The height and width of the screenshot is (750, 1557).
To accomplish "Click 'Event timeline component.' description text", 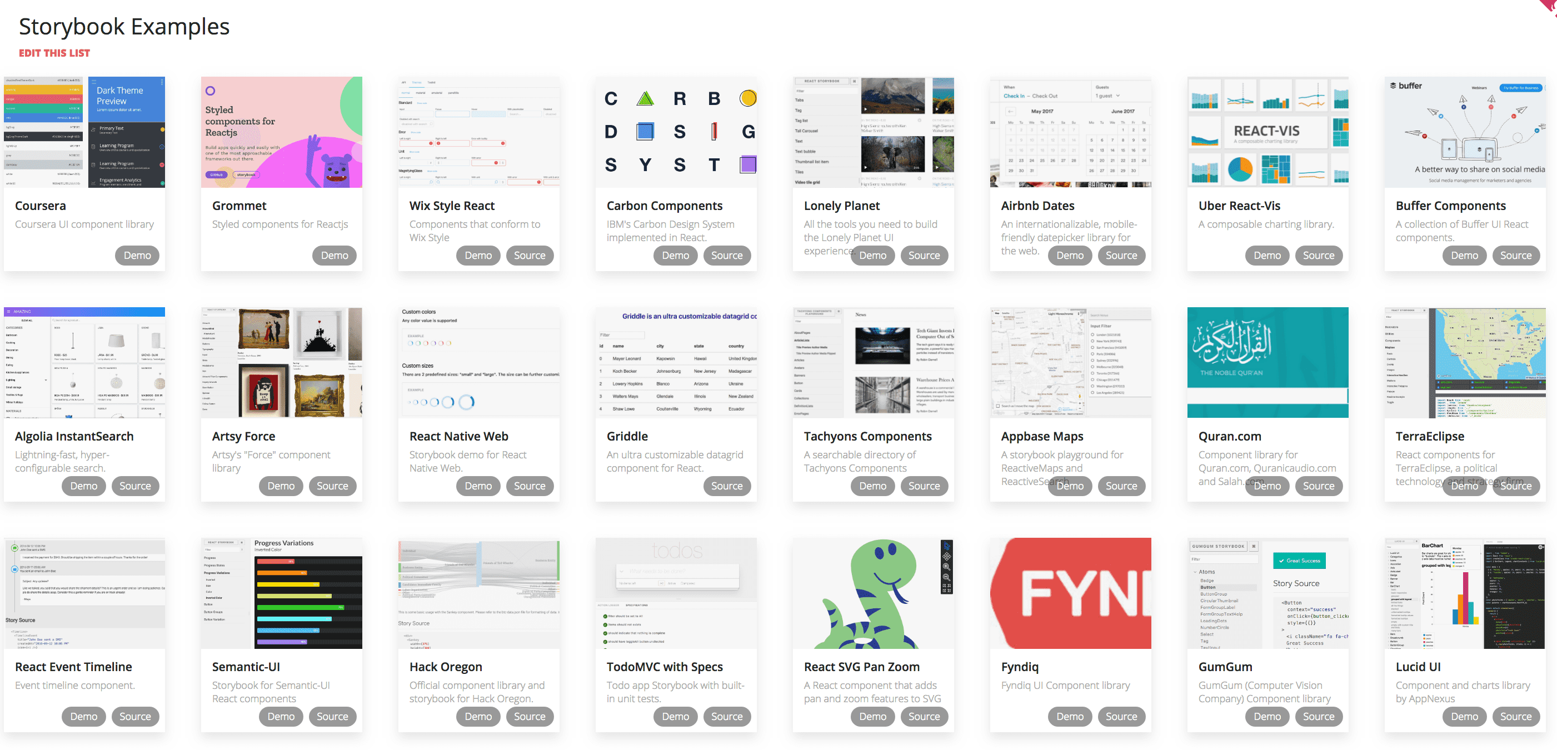I will point(75,686).
